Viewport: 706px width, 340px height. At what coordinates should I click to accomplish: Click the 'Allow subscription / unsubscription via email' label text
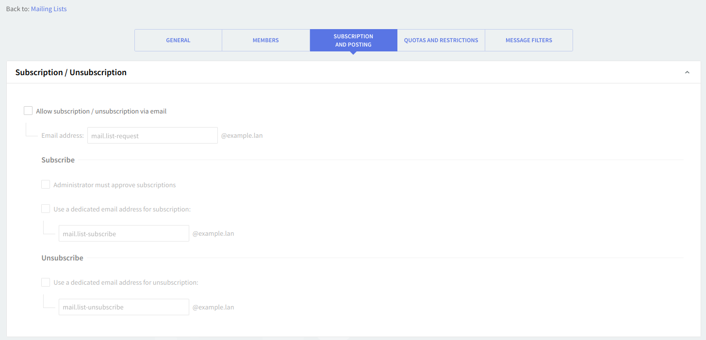coord(101,111)
